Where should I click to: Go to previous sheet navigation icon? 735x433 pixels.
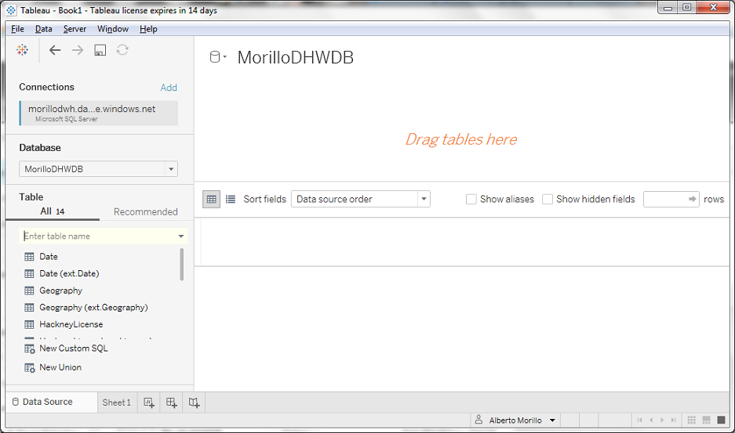pyautogui.click(x=651, y=420)
